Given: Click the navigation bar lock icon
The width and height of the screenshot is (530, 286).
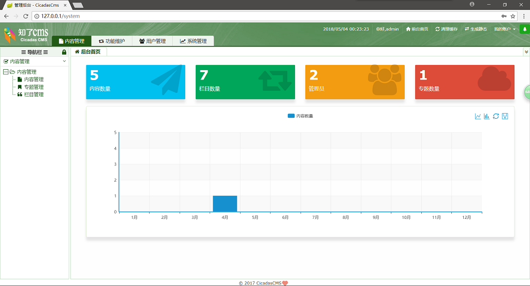Looking at the screenshot, I should (64, 52).
